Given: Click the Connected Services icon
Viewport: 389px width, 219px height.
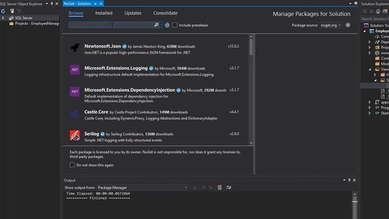Looking at the screenshot, I should 377,36.
